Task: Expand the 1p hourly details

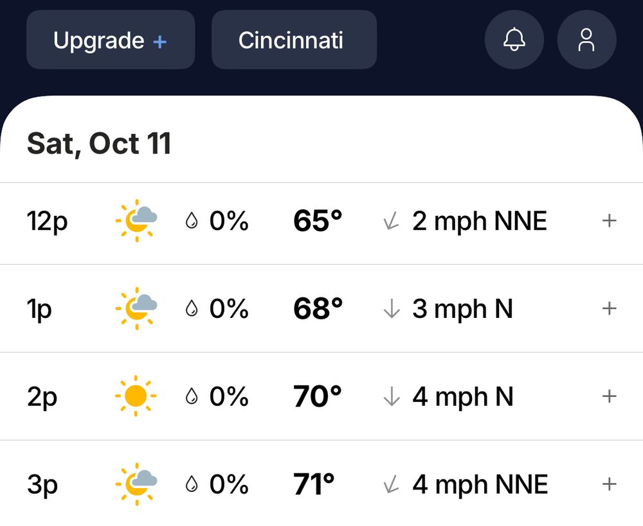Action: point(608,309)
